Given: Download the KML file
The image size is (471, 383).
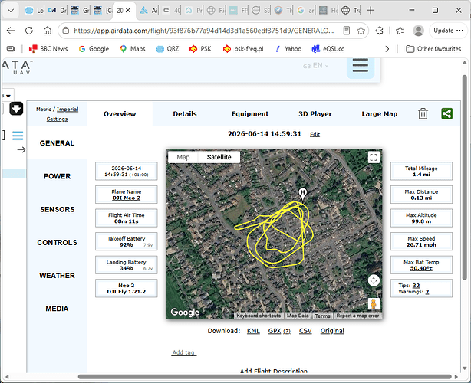Looking at the screenshot, I should click(x=253, y=331).
